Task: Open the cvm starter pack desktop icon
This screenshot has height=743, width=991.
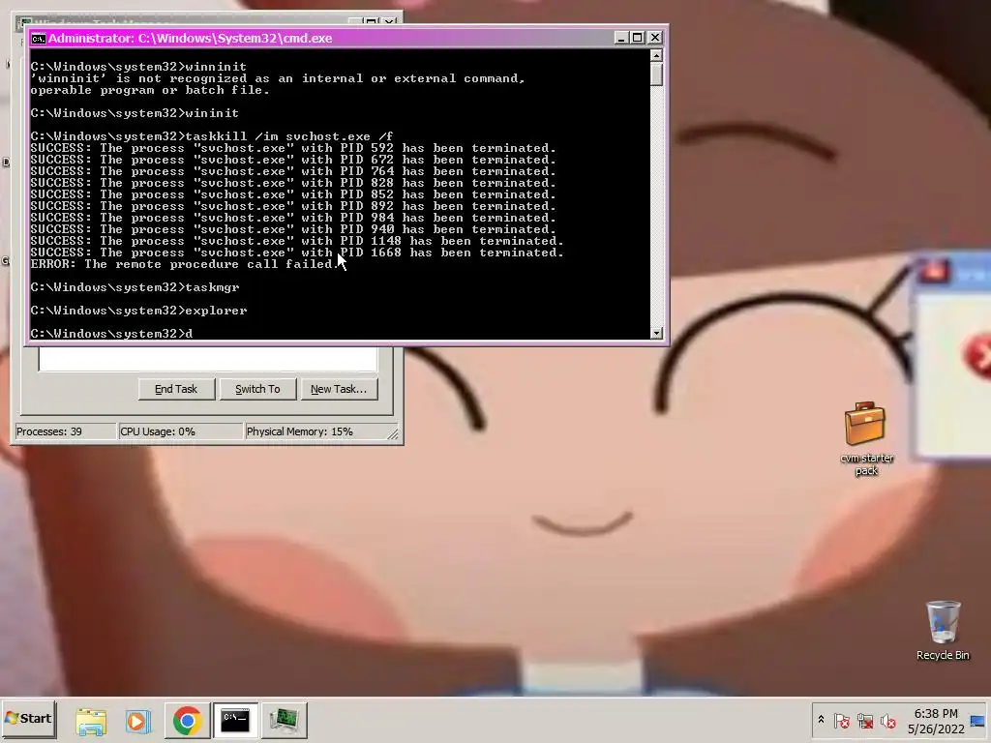Action: [866, 438]
